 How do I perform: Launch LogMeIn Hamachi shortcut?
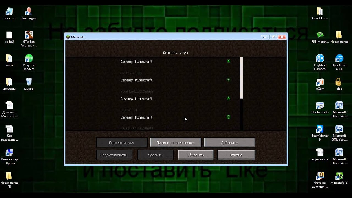320,62
